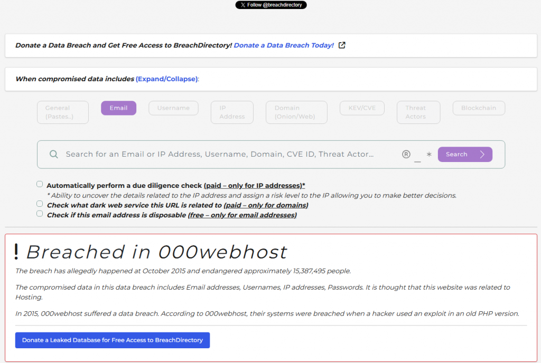Choose the IP Address search type

coord(232,112)
